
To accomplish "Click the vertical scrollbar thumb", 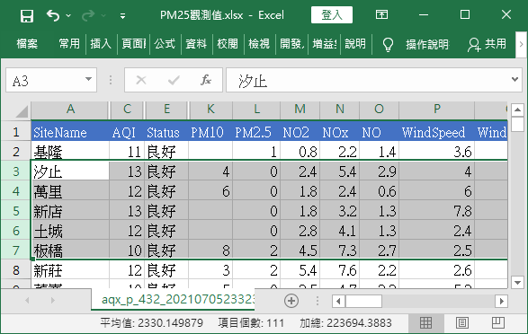I will pyautogui.click(x=517, y=124).
